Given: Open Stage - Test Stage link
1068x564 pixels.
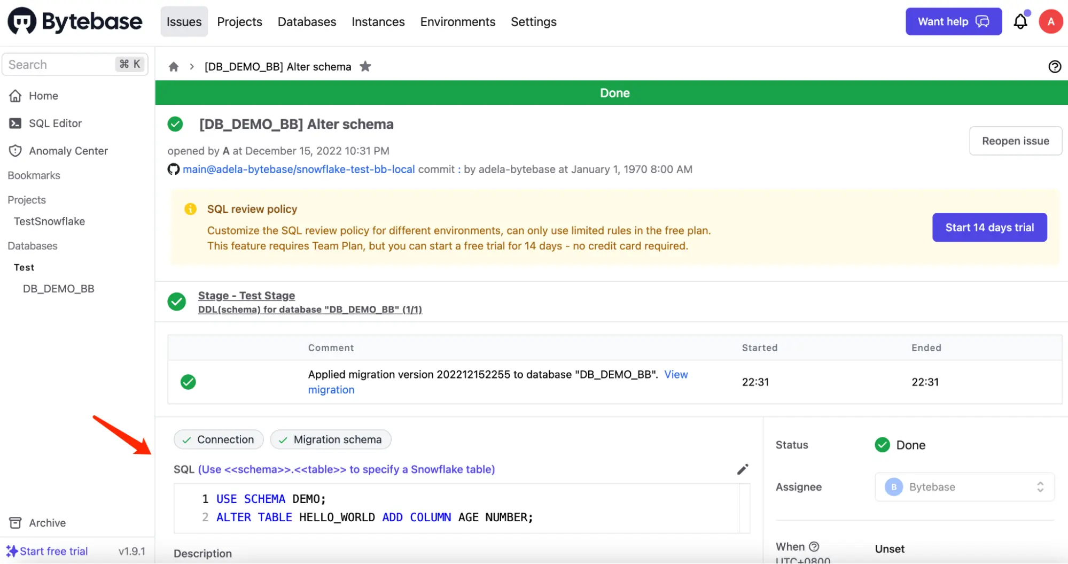Looking at the screenshot, I should tap(246, 296).
